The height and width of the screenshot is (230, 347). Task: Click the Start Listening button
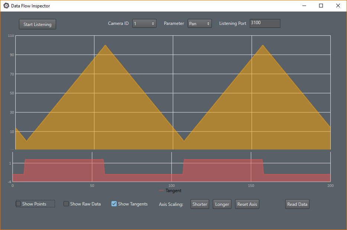pyautogui.click(x=38, y=25)
